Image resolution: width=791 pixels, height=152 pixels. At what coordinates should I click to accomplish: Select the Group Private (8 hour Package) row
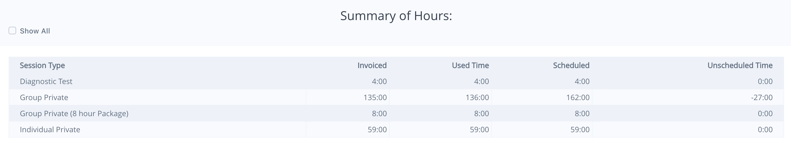click(x=74, y=114)
